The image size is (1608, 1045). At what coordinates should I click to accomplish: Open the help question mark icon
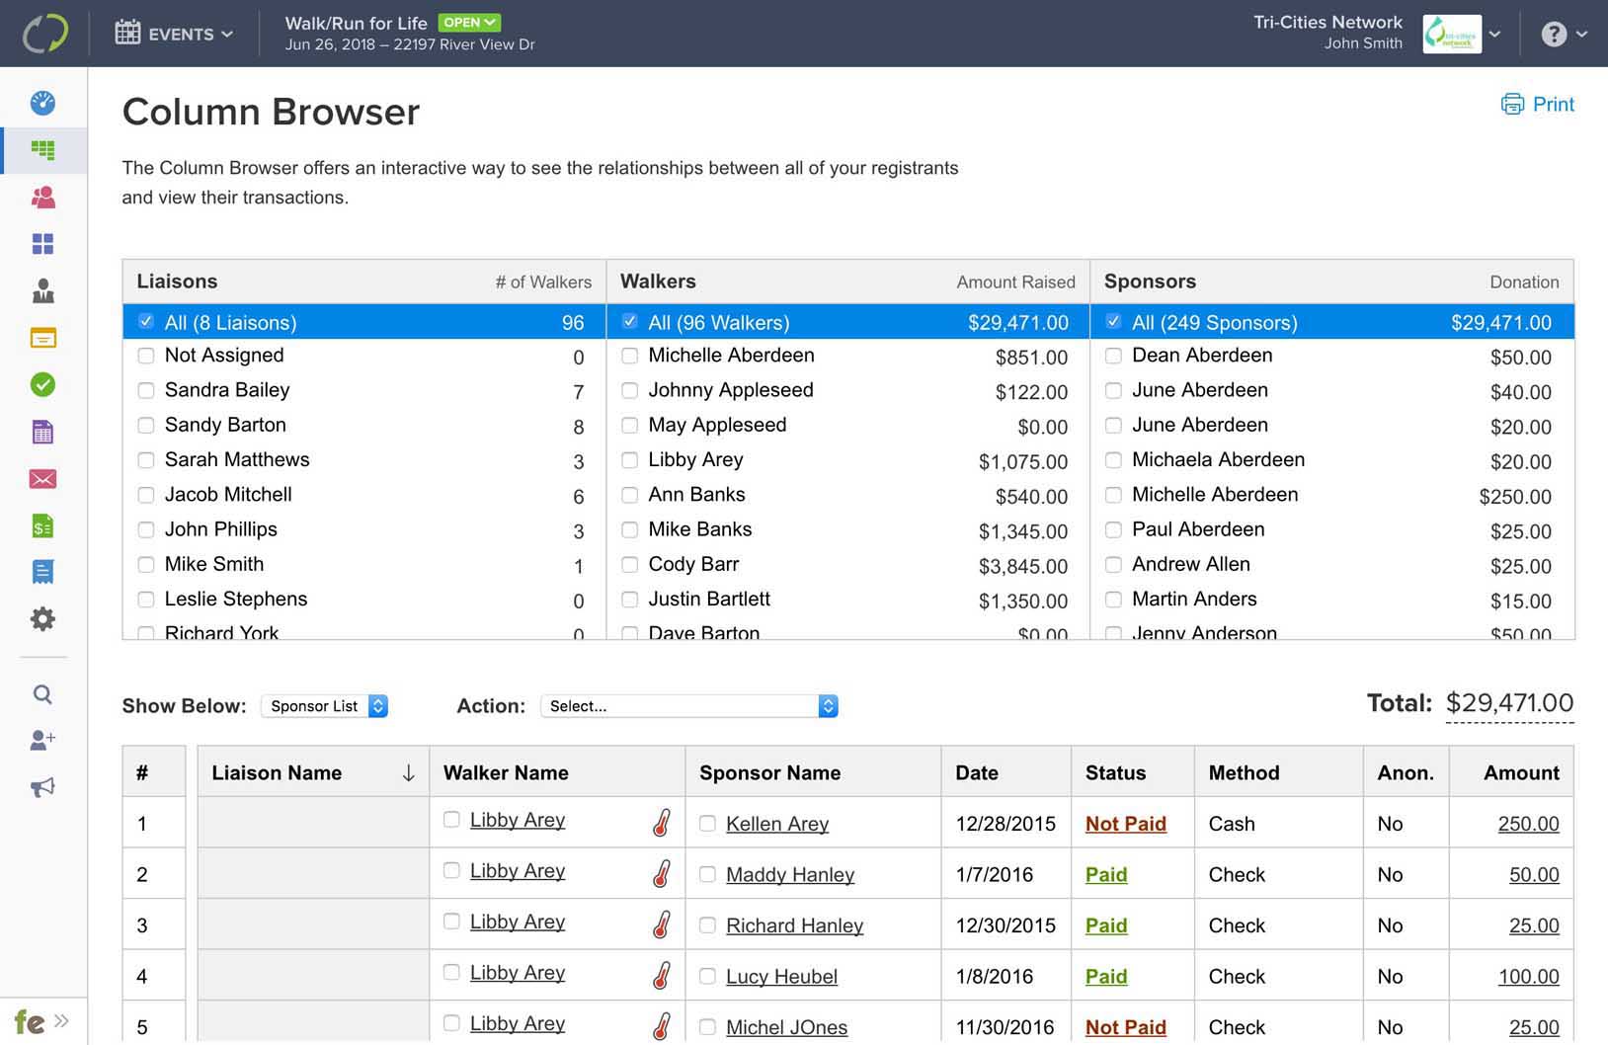[x=1554, y=35]
